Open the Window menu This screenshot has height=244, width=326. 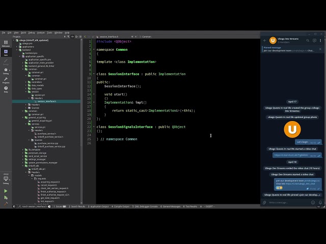pos(58,33)
